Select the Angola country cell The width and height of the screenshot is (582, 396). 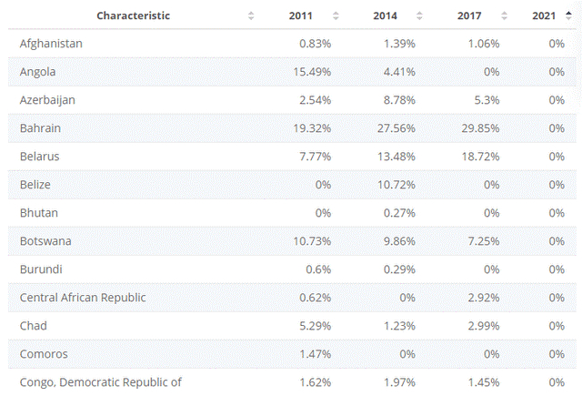(39, 72)
